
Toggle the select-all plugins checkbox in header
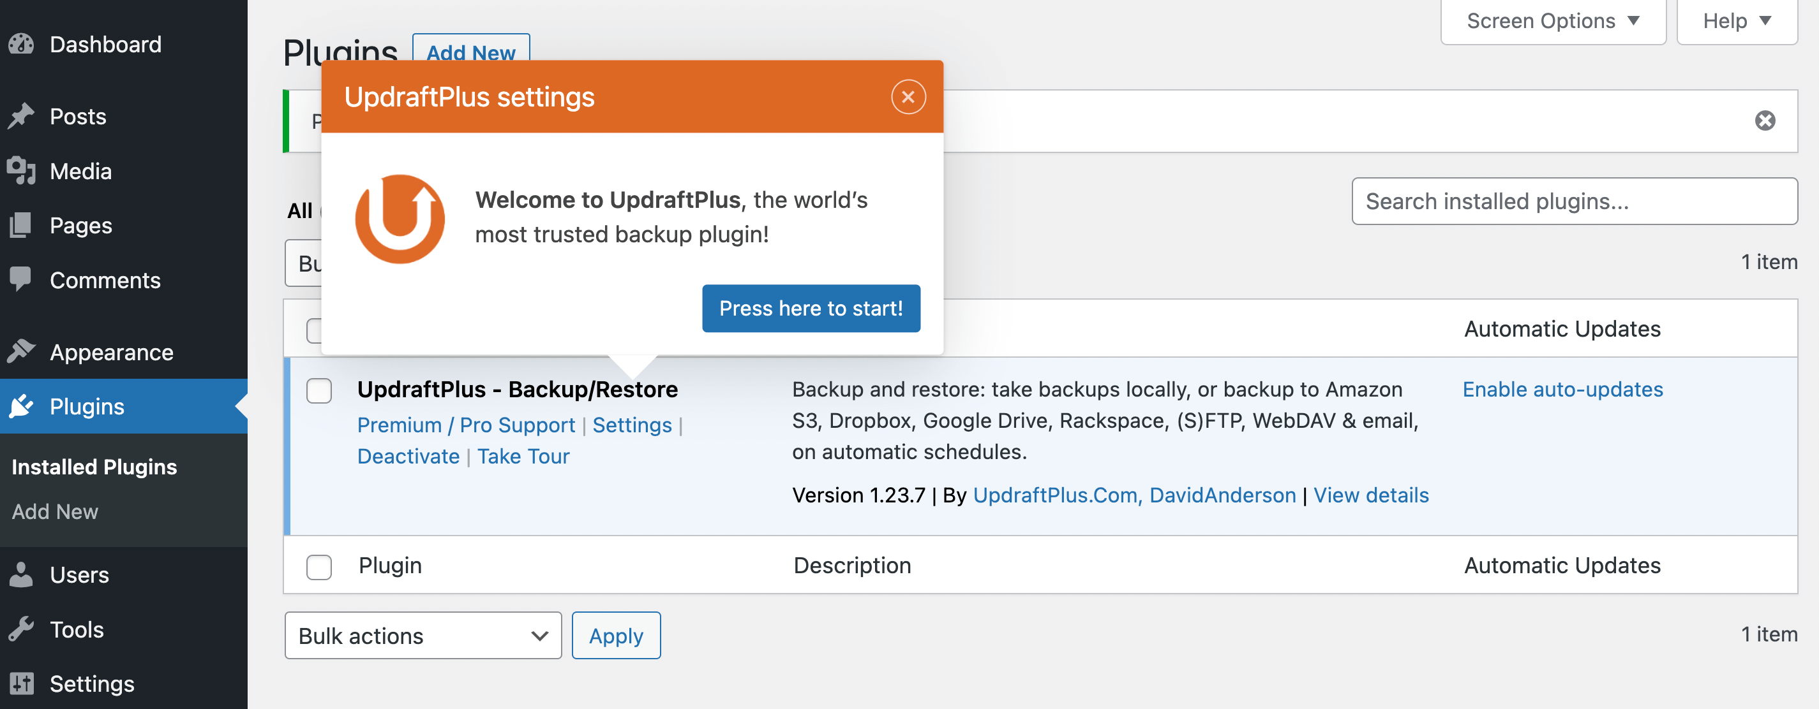319,329
